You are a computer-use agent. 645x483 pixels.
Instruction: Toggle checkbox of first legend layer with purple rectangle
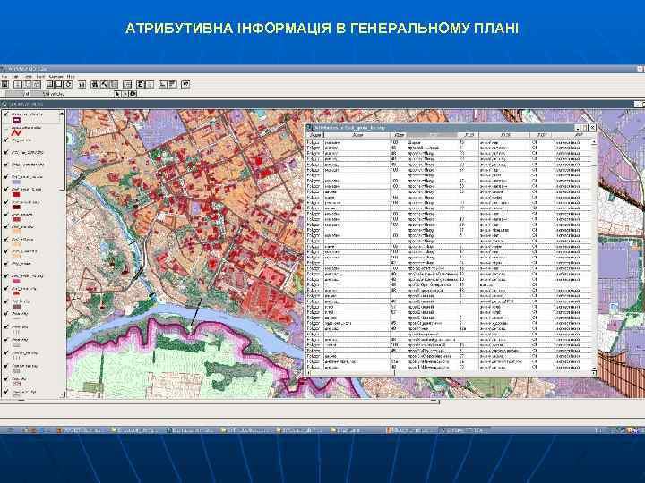coord(5,114)
